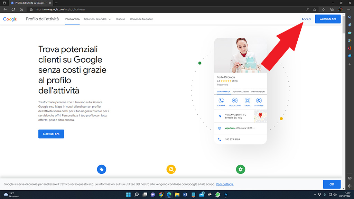Click the INDICAZIONI directions icon

click(235, 101)
